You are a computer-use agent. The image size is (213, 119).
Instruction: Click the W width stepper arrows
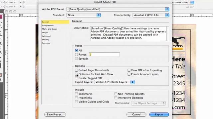tap(24, 2)
